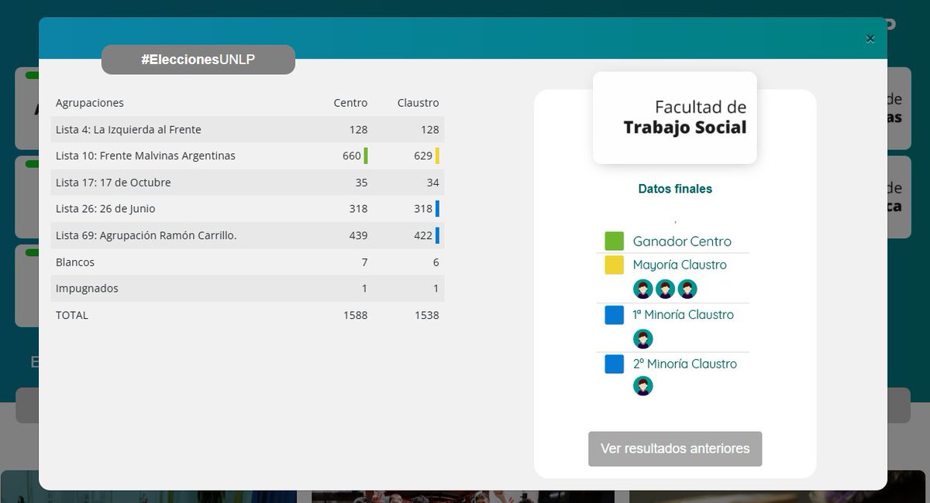Click the middle person icon under Mayoría Claustro

coord(665,289)
